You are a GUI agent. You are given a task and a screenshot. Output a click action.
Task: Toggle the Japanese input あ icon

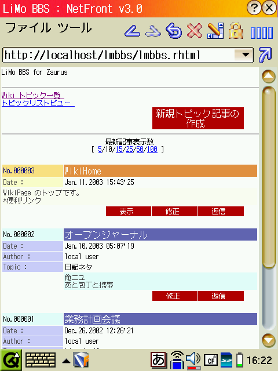(159, 360)
